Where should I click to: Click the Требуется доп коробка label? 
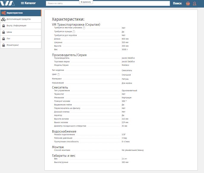(65, 35)
